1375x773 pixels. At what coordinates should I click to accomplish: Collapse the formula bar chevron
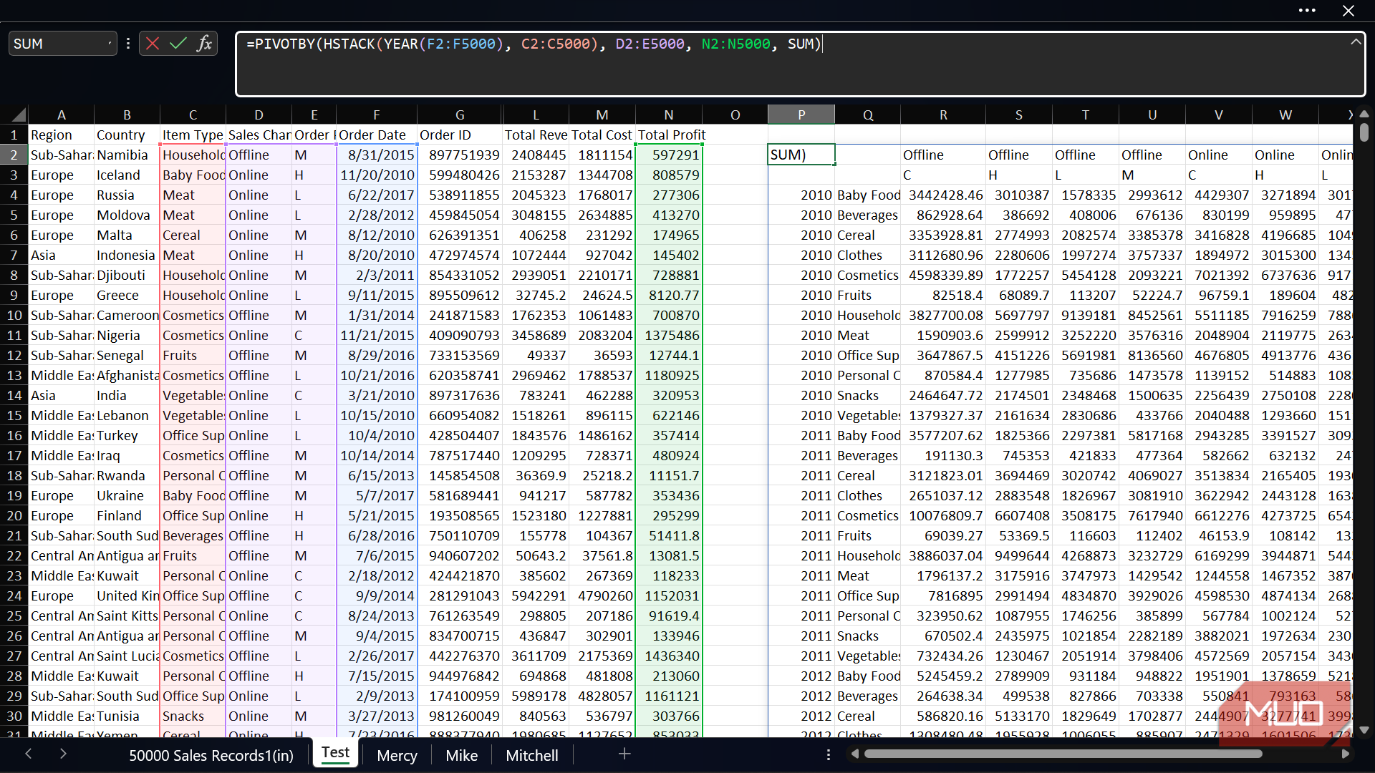[x=1355, y=42]
